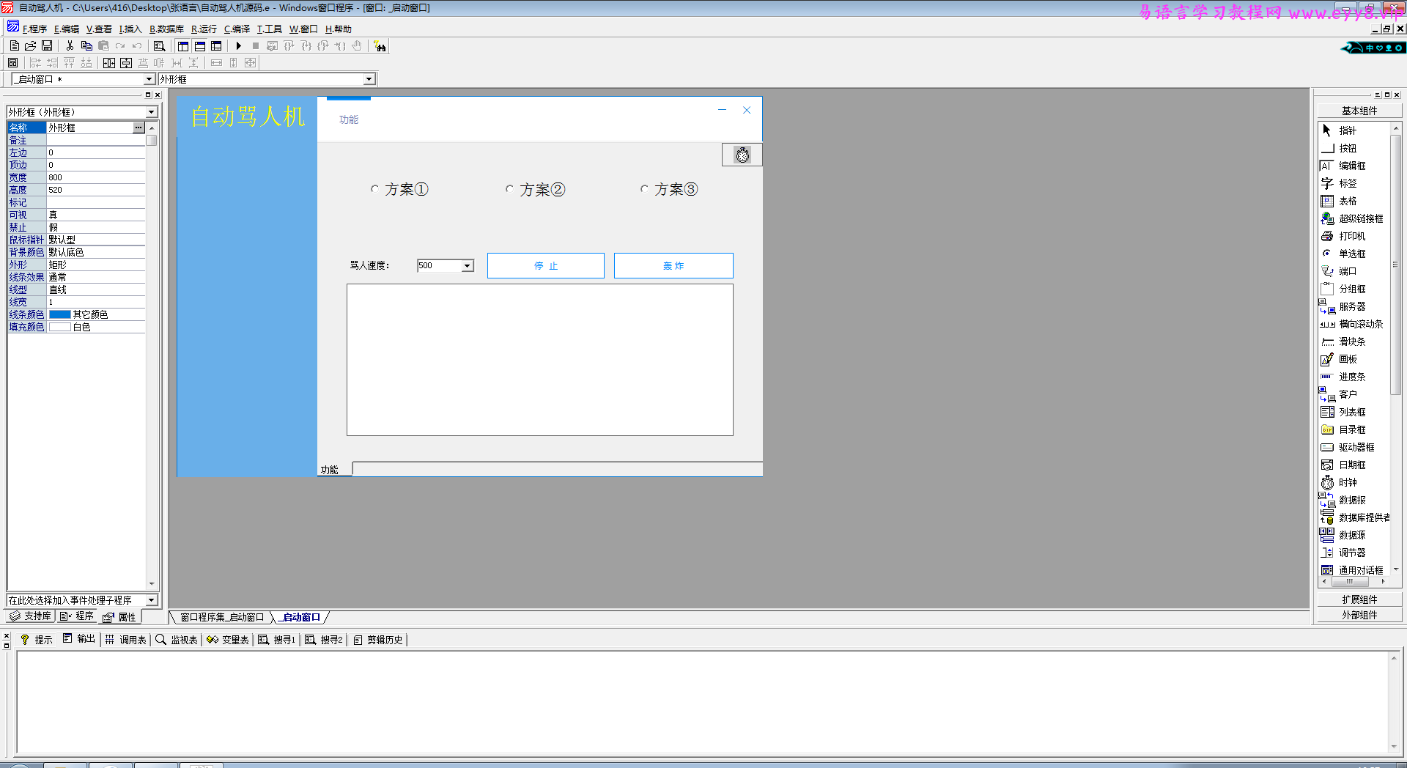Switch to the 输出 output tab
The image size is (1407, 768).
[x=79, y=639]
